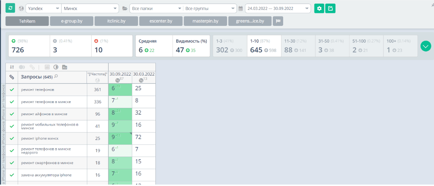
Task: Click the folder icon before Все папки
Action: (x=125, y=8)
